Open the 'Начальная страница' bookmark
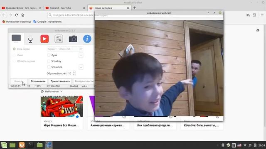 [x=17, y=22]
